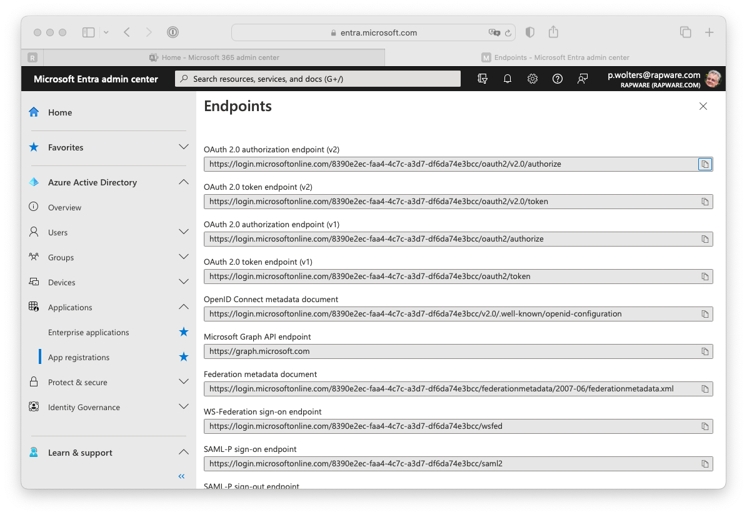Open the help question mark icon
The image size is (747, 515).
(x=557, y=79)
